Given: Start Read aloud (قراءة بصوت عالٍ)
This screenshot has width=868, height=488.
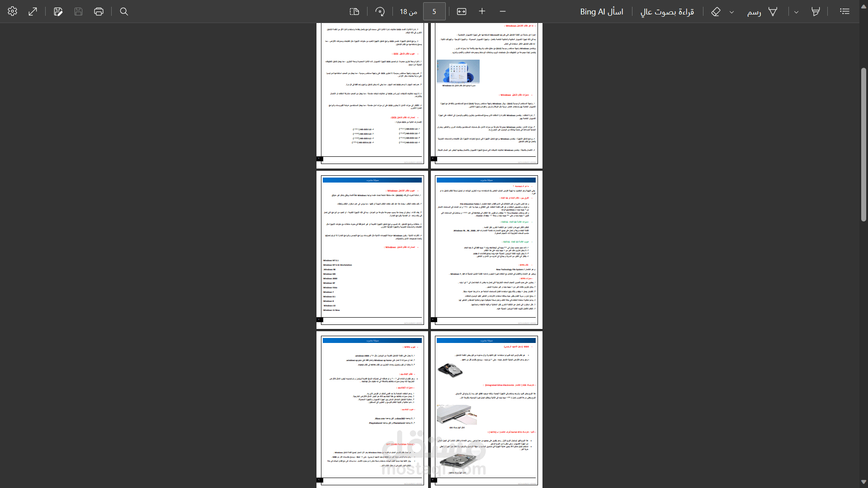Looking at the screenshot, I should click(x=667, y=12).
